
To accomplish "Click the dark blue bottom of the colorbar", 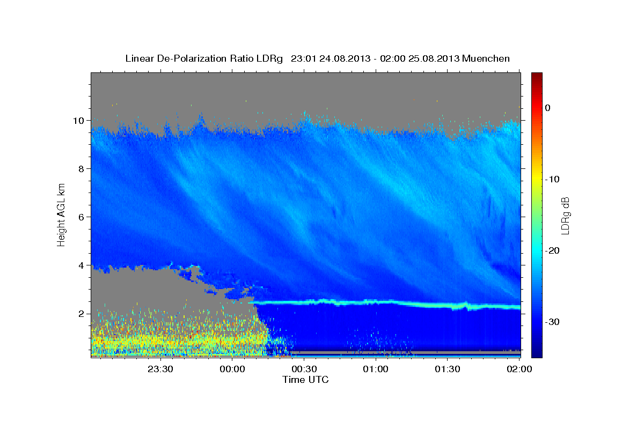I will (537, 351).
